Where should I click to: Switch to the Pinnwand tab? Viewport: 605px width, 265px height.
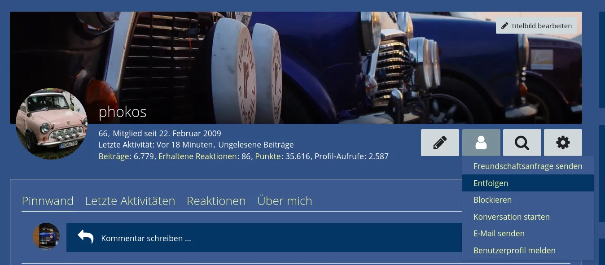[x=48, y=201]
